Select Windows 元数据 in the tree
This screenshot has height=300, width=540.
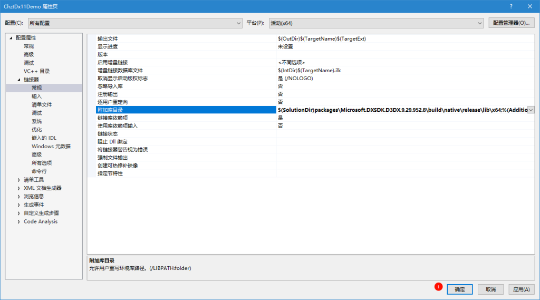click(51, 146)
